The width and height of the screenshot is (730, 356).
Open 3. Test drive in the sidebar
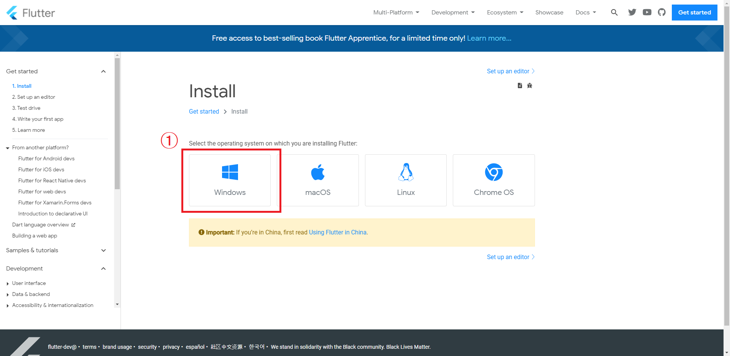pyautogui.click(x=26, y=108)
